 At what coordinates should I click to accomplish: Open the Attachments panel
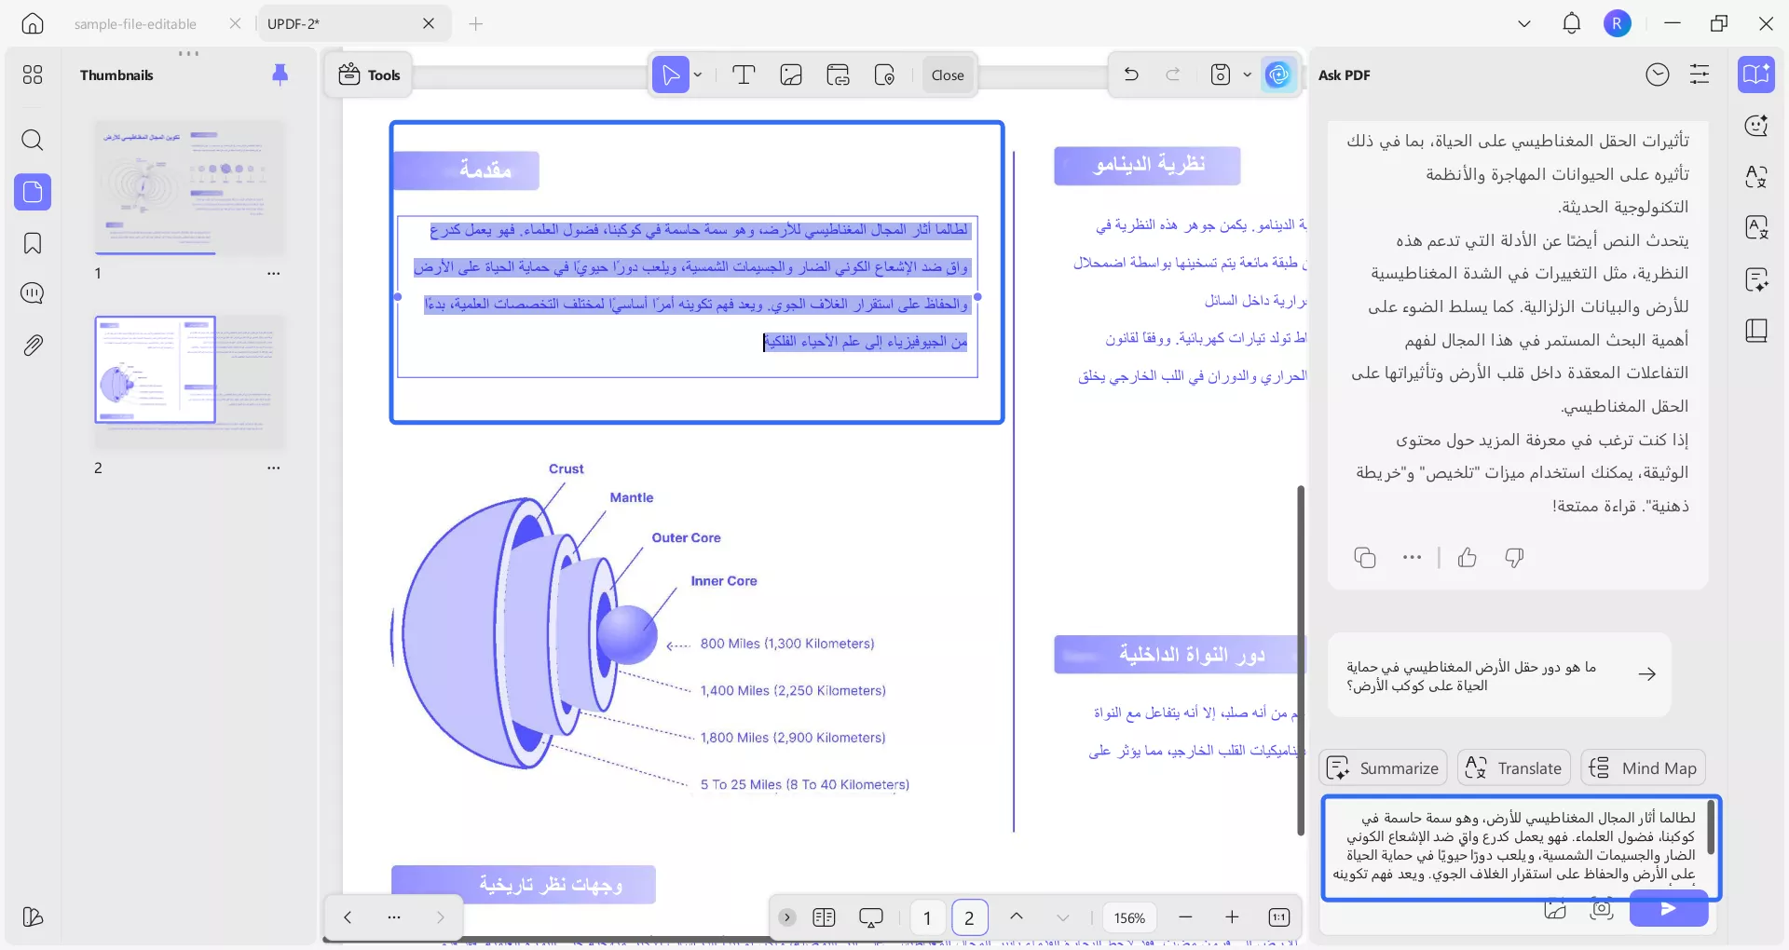click(32, 345)
